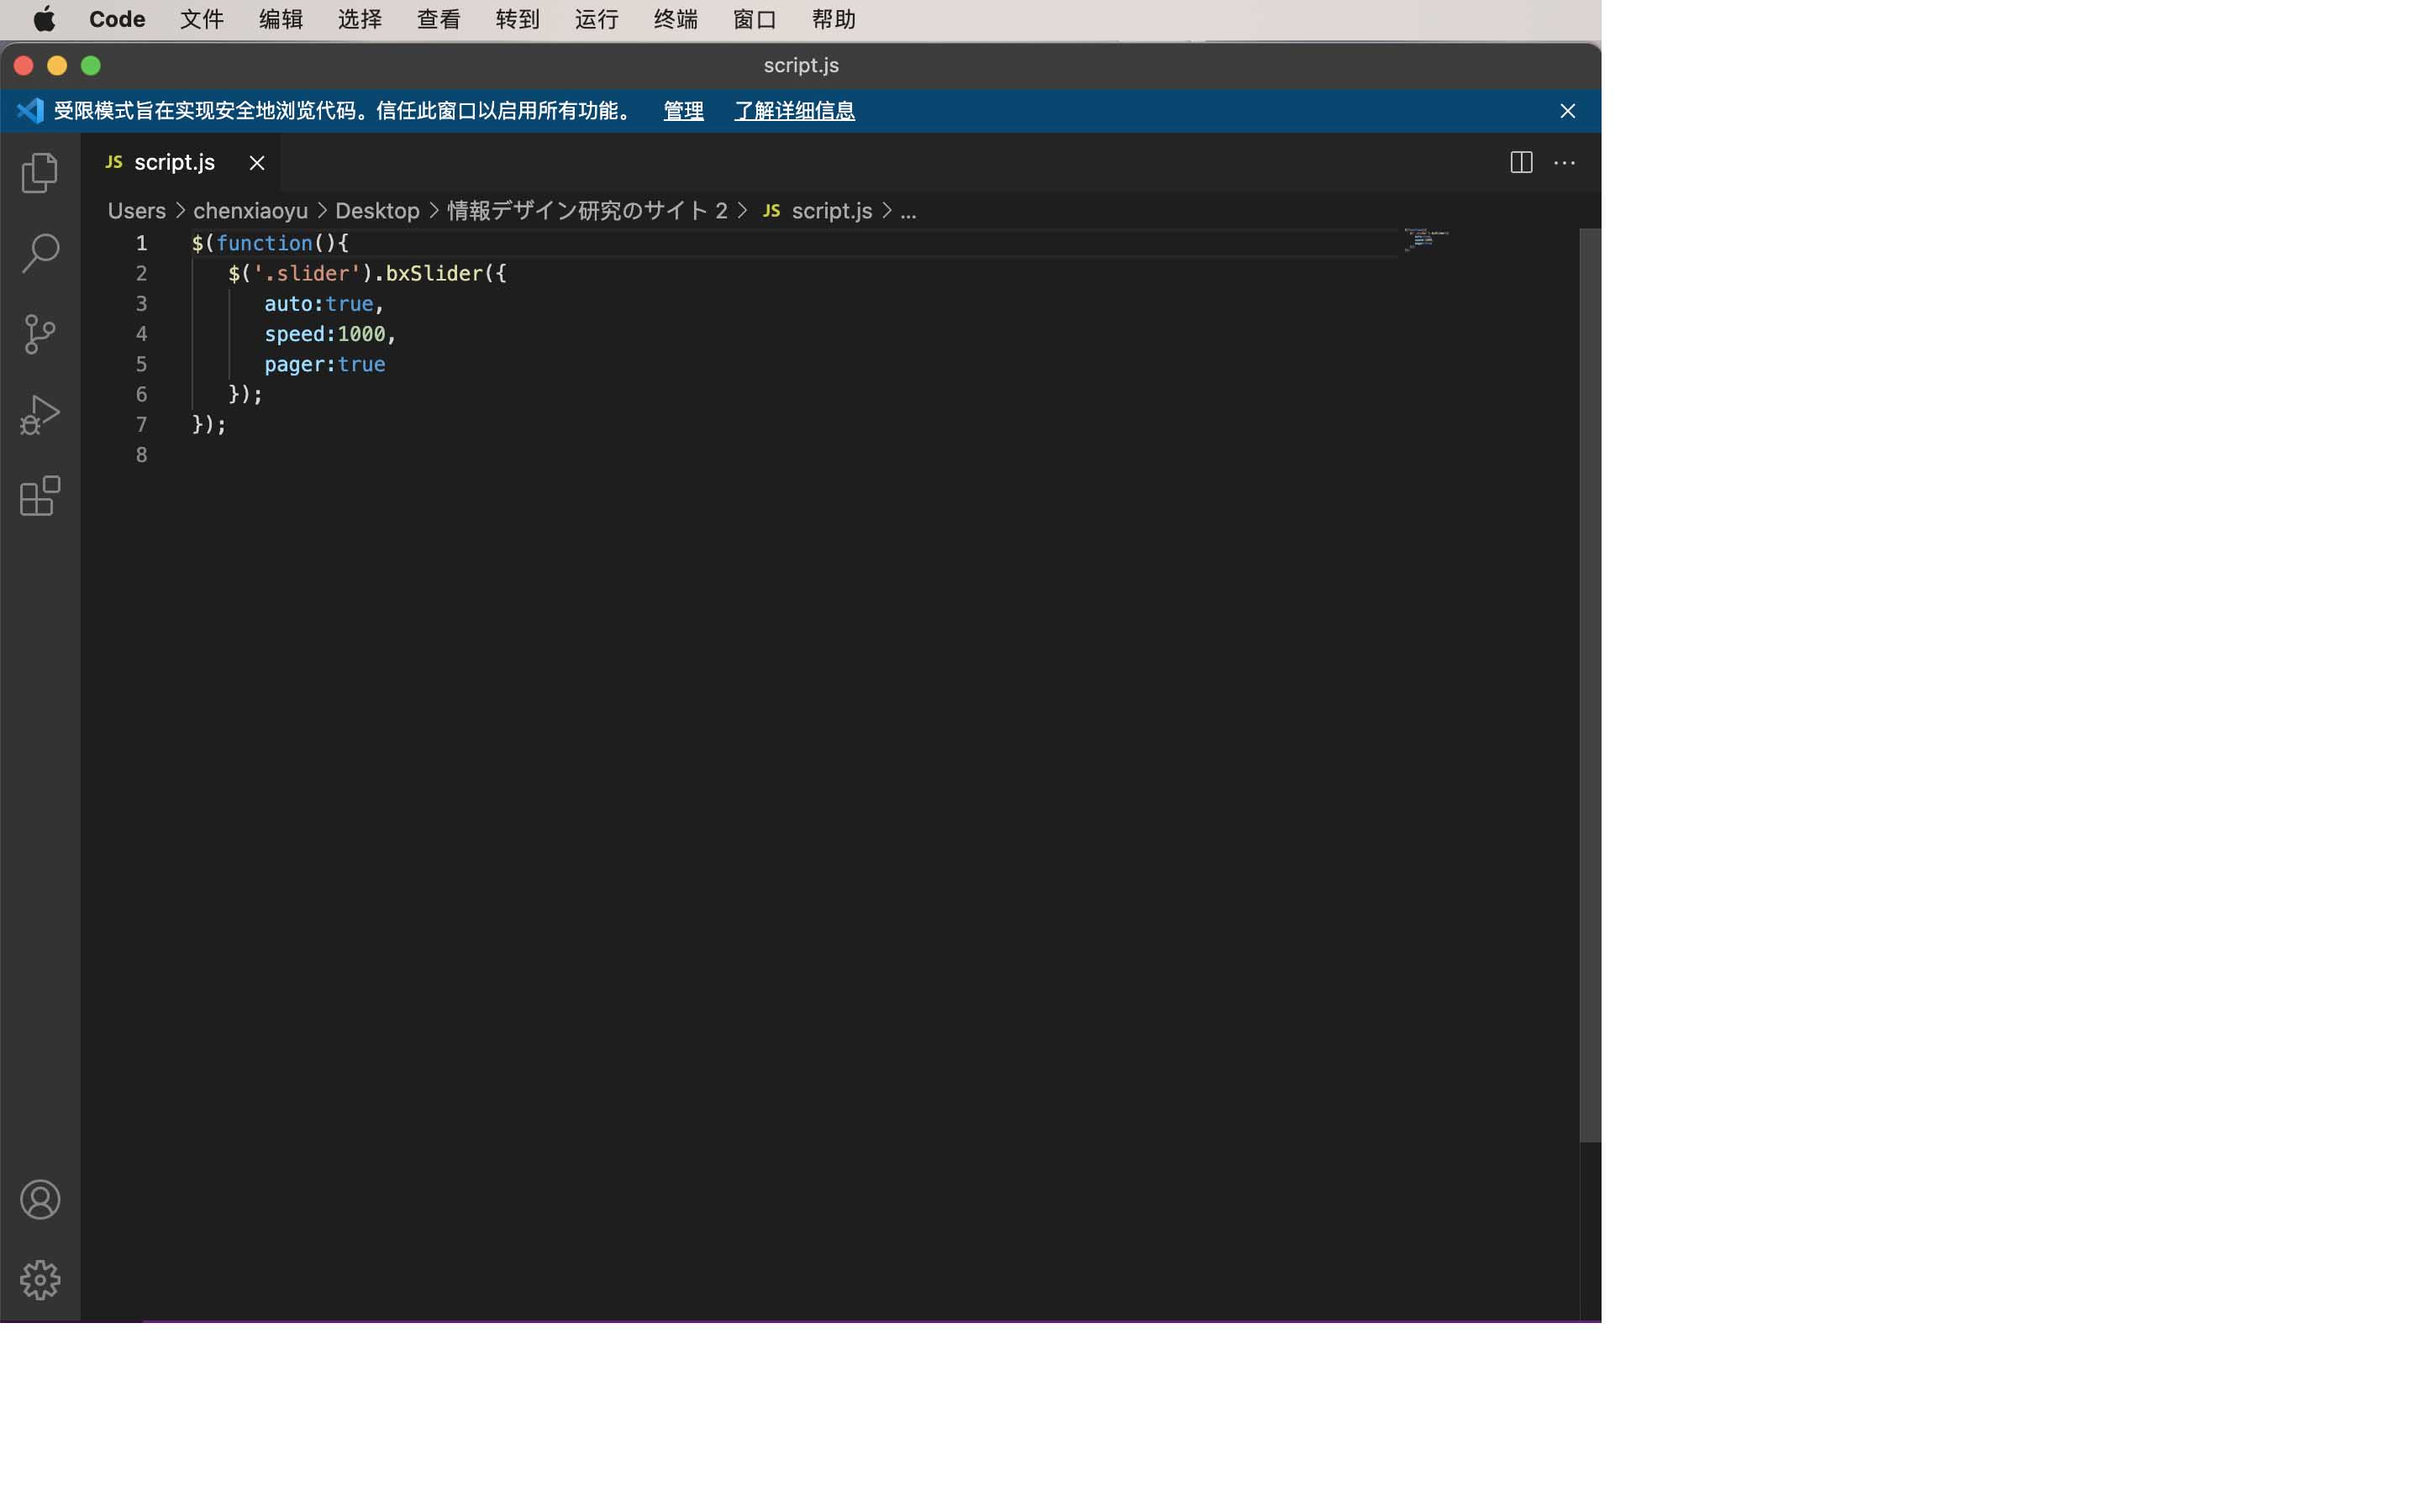Close the script.js editor tab
This screenshot has width=2420, height=1512.
pos(257,163)
